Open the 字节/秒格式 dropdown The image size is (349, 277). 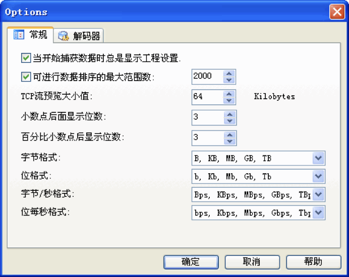pos(318,194)
